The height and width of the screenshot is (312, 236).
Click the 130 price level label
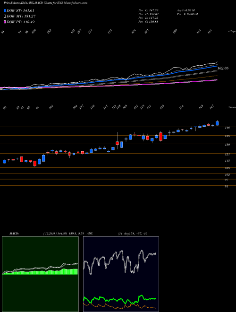[228, 145]
